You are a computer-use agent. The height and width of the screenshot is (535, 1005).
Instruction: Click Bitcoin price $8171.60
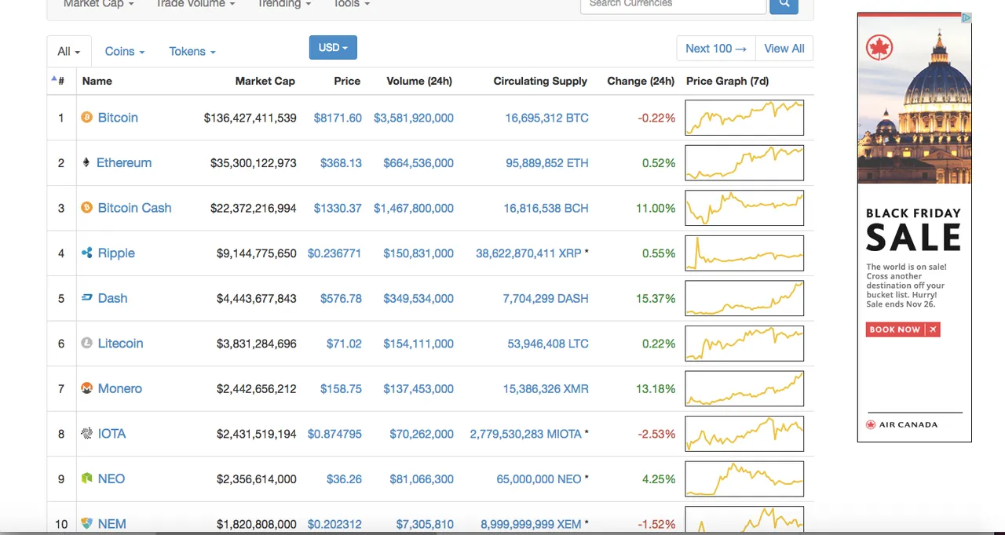coord(338,118)
